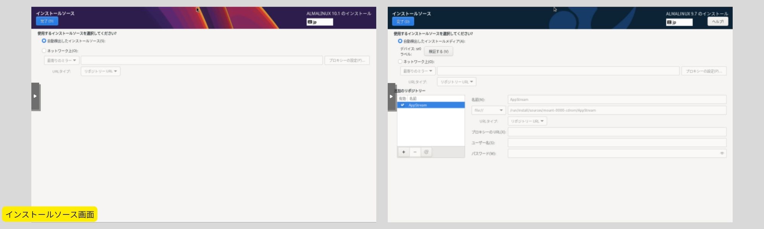Image resolution: width=764 pixels, height=229 pixels.
Task: Open リポジトリー URL type dropdown in 10.1 window
Action: pyautogui.click(x=100, y=71)
